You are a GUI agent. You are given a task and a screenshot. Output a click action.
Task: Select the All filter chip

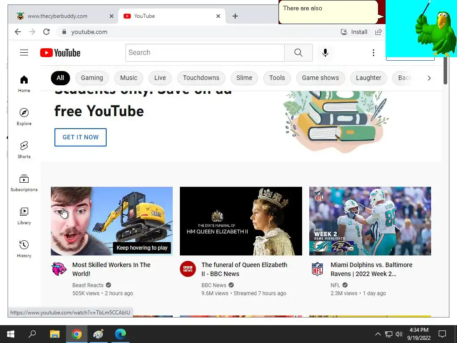click(60, 78)
